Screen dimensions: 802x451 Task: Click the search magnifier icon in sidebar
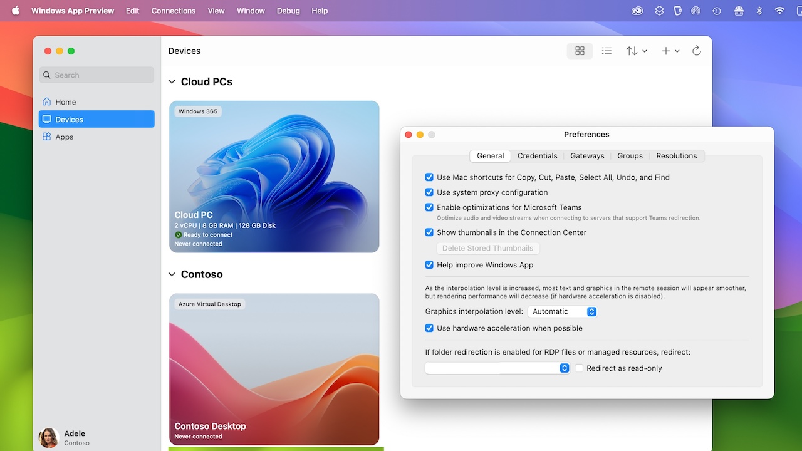(47, 75)
